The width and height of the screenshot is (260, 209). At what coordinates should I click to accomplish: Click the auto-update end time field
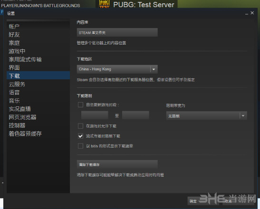click(135, 115)
